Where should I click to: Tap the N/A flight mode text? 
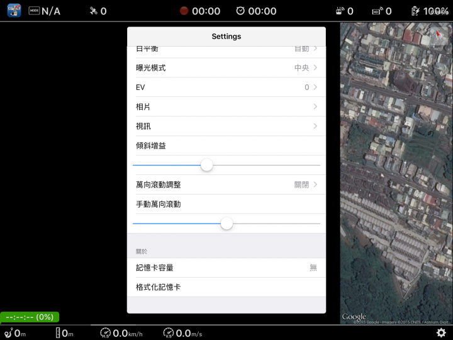click(51, 11)
